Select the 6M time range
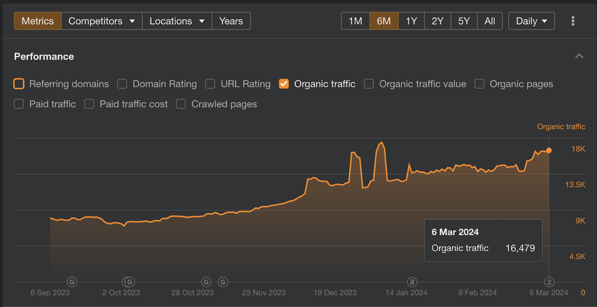Image resolution: width=597 pixels, height=307 pixels. (384, 21)
